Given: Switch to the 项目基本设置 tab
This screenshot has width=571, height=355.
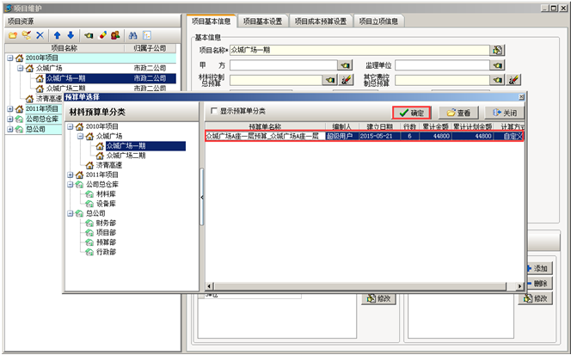Looking at the screenshot, I should point(262,20).
